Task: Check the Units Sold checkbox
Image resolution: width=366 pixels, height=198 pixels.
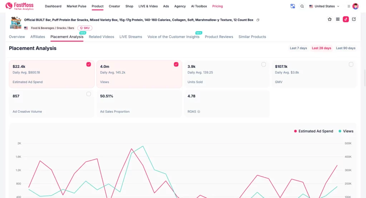Action: point(263,64)
